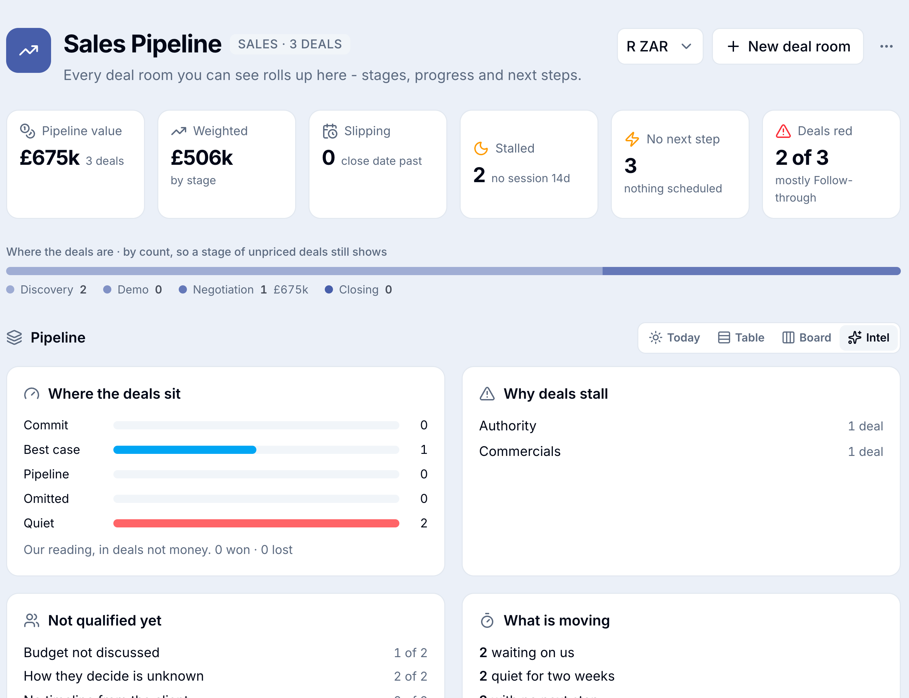The image size is (909, 698).
Task: Click the calendar-clock icon on Slipping card
Action: (x=330, y=131)
